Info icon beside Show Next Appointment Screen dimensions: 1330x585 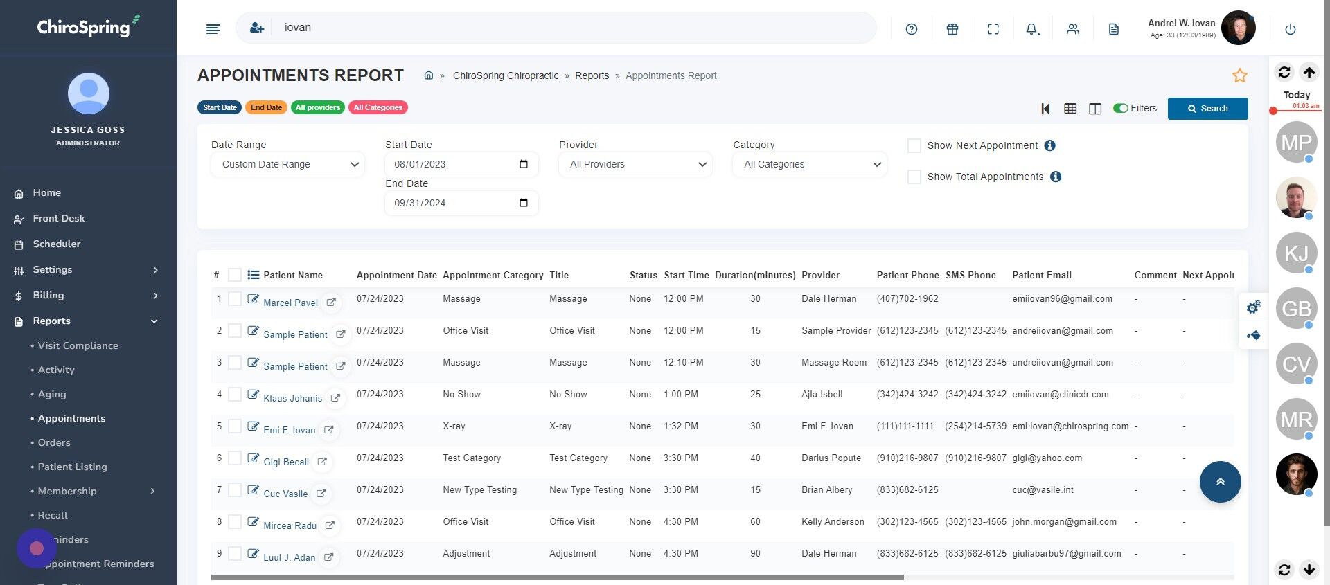[x=1050, y=145]
